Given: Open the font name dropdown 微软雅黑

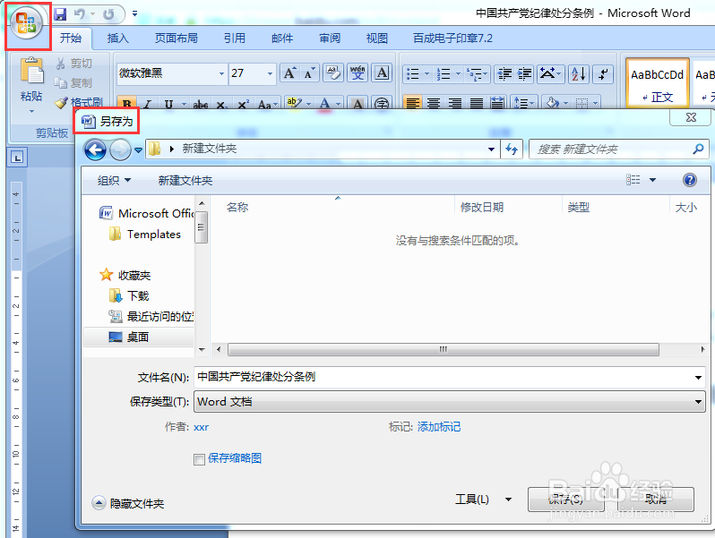Looking at the screenshot, I should [x=221, y=73].
